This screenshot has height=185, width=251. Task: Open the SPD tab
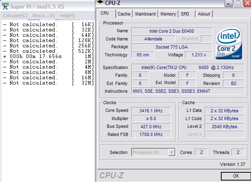[x=185, y=14]
